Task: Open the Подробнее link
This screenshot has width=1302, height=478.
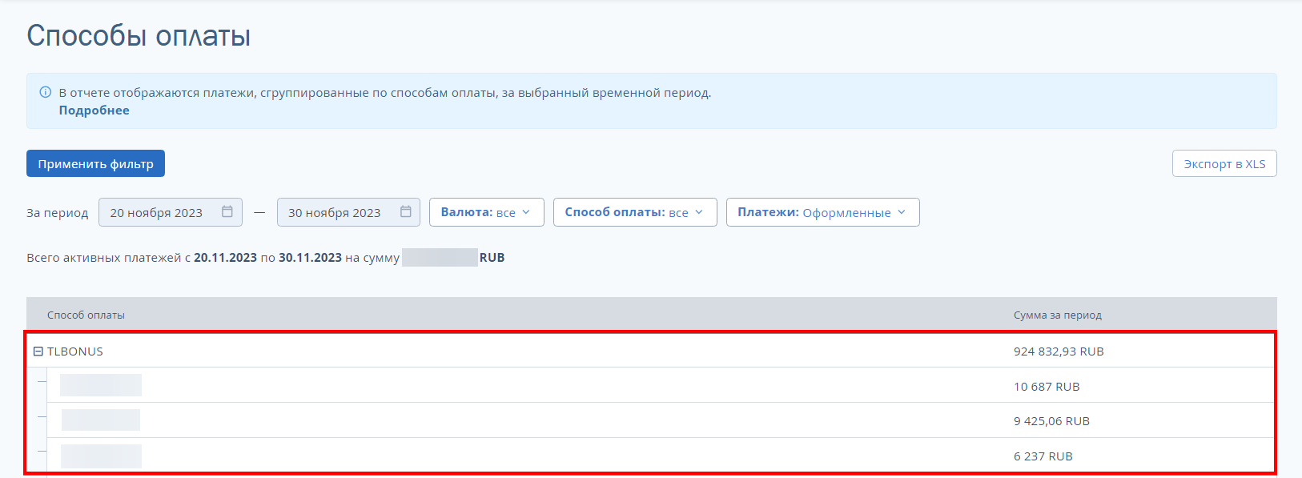Action: (94, 110)
